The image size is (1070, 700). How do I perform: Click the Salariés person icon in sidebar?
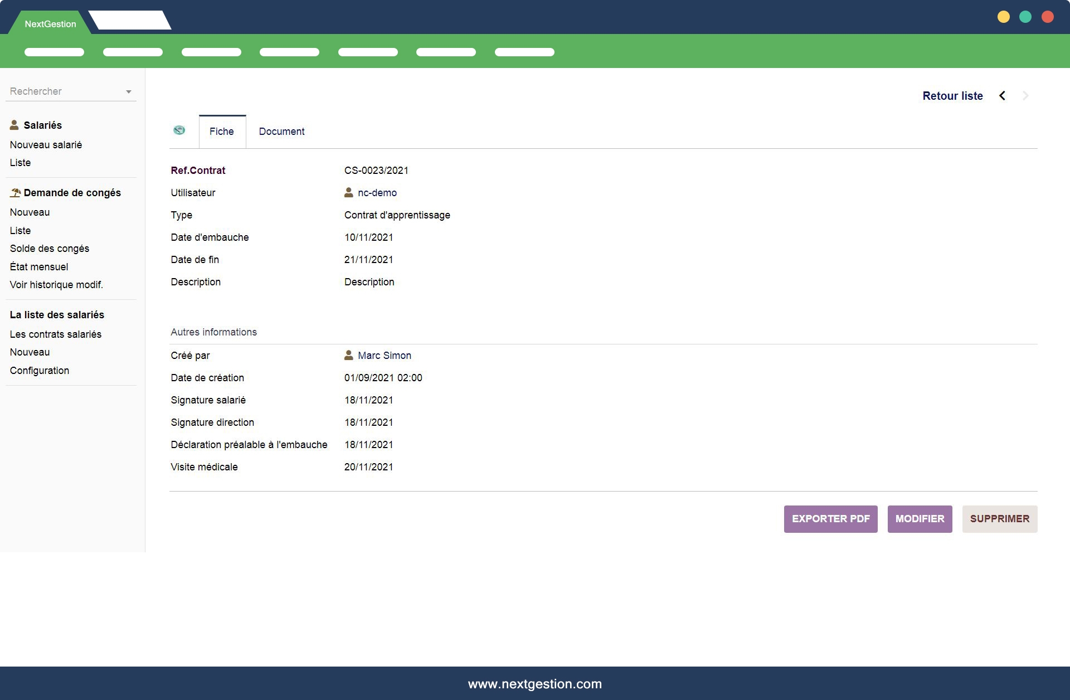(x=14, y=125)
